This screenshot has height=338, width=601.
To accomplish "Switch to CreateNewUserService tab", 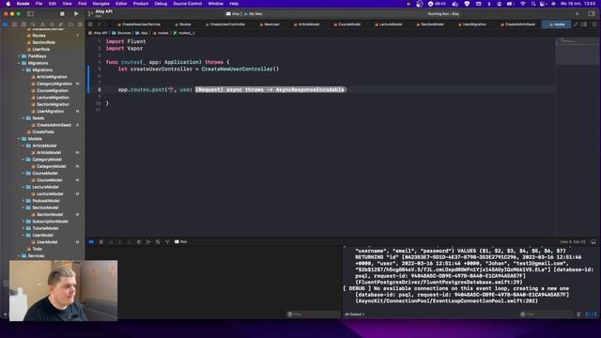I will coord(139,24).
